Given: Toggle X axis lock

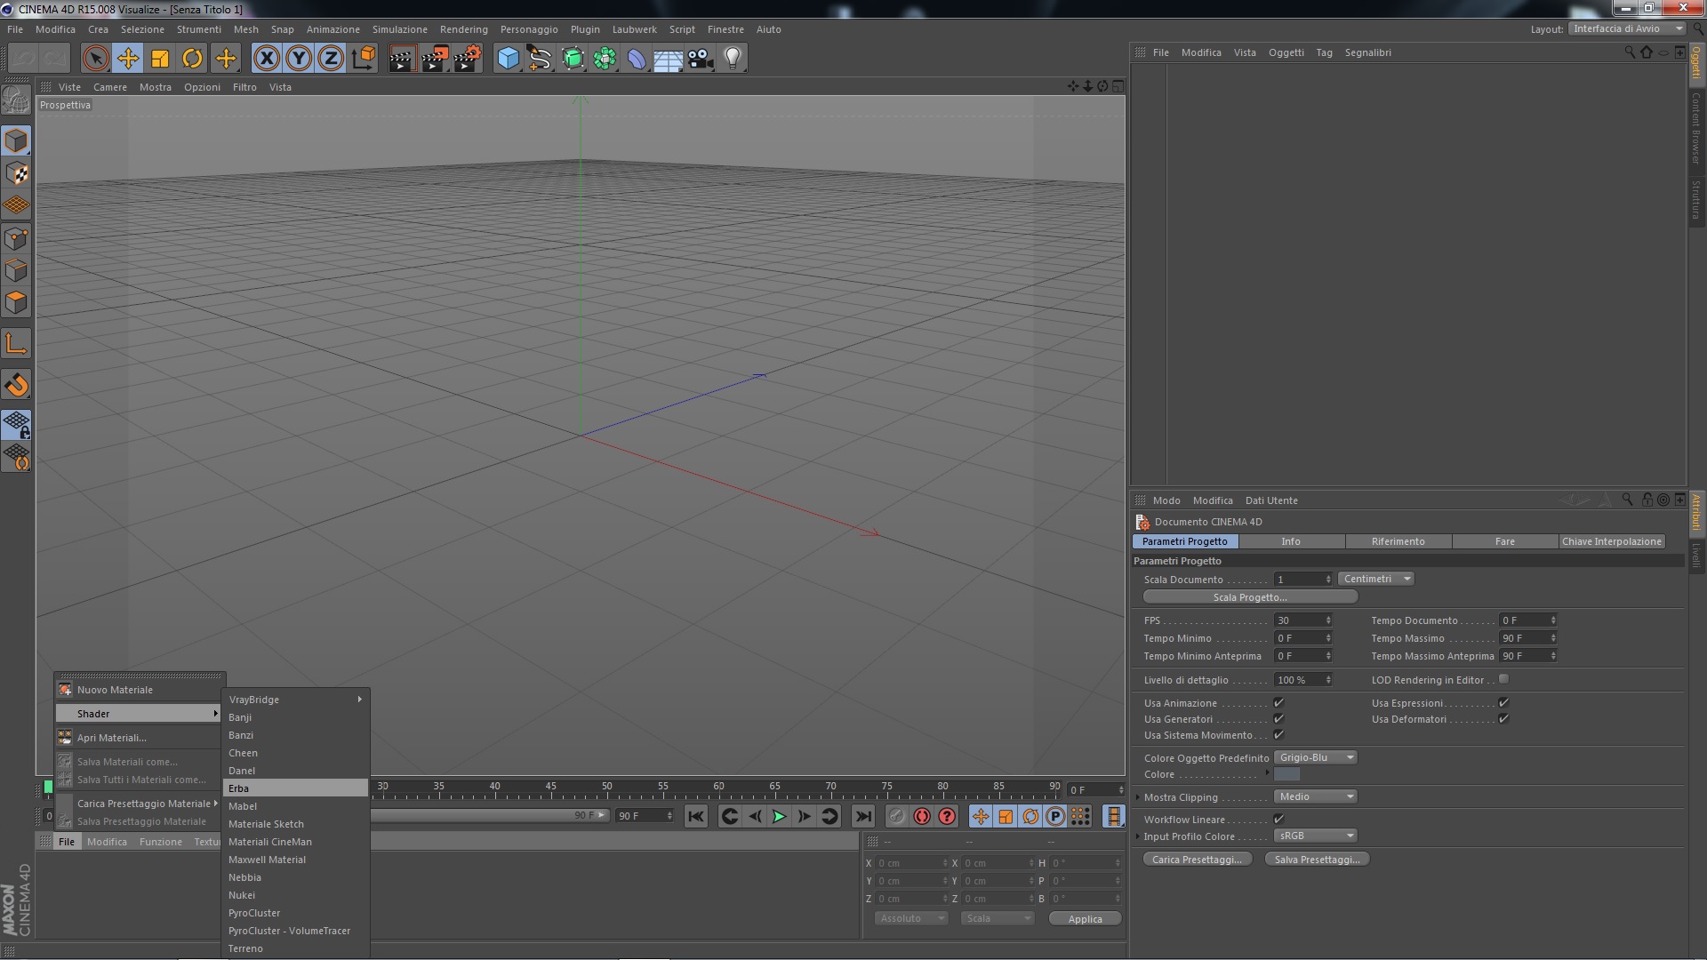Looking at the screenshot, I should coord(266,59).
